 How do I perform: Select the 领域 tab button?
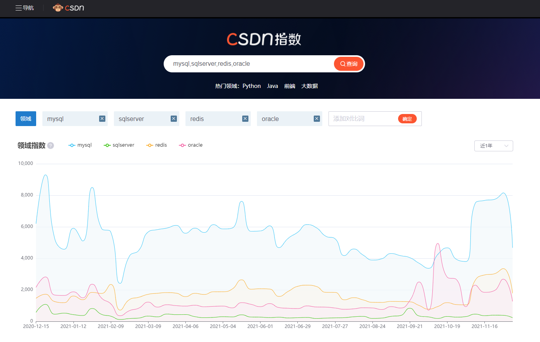click(x=26, y=119)
